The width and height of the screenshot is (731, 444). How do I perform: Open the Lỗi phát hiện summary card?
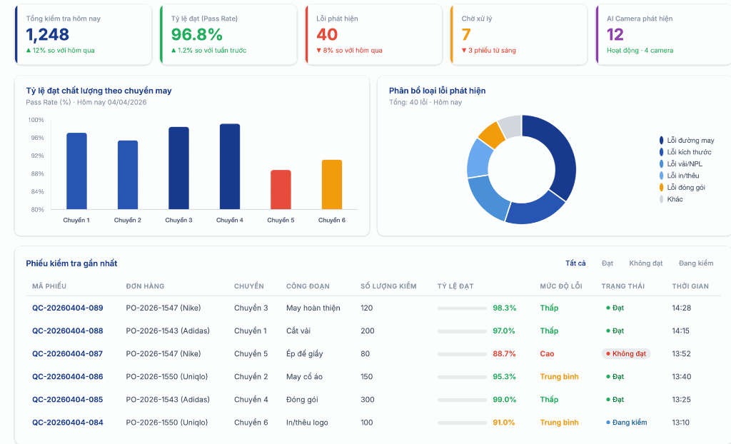(373, 35)
